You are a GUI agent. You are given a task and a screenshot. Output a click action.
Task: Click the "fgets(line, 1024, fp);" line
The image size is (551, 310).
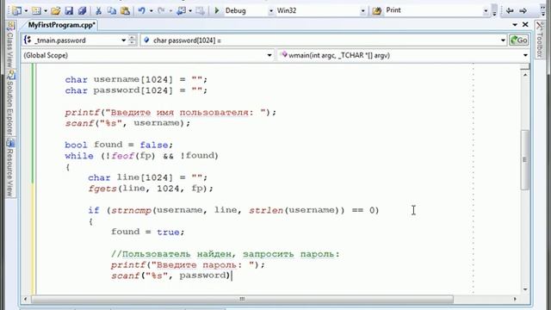(x=151, y=189)
